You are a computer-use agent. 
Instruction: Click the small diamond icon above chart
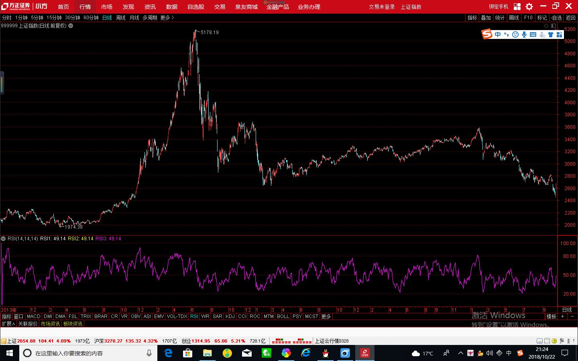546,26
